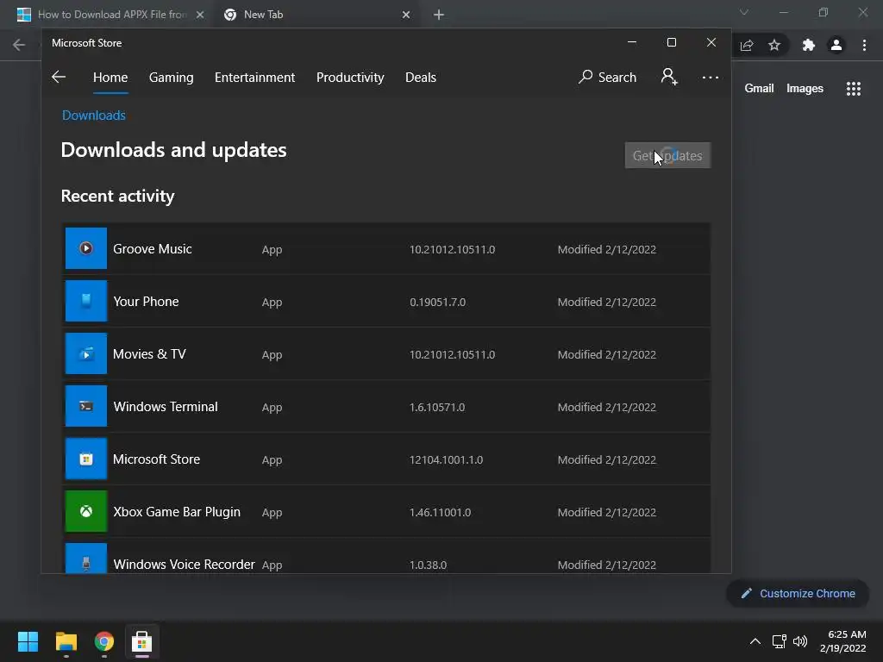
Task: Select the Your Phone name text
Action: tap(146, 301)
